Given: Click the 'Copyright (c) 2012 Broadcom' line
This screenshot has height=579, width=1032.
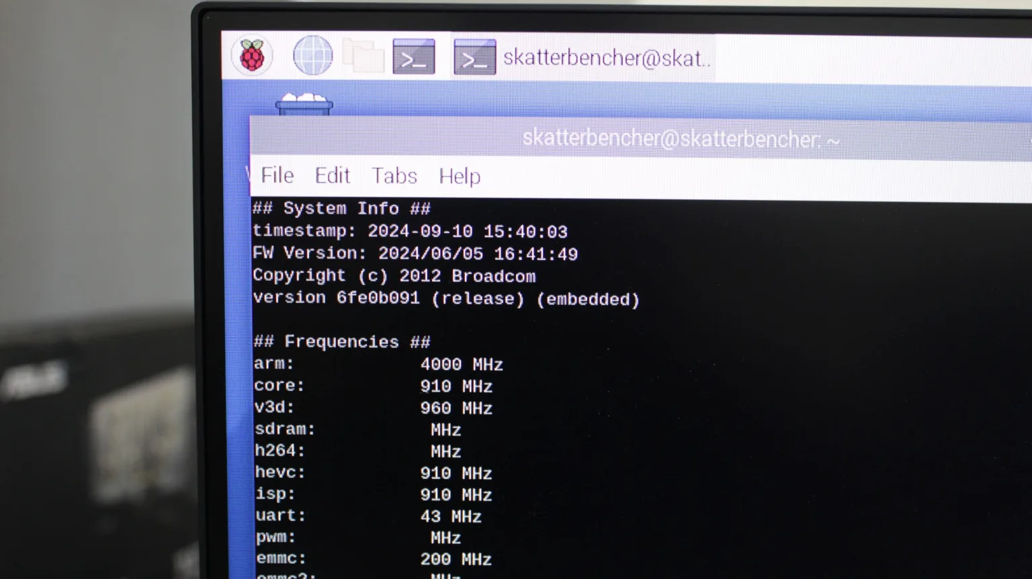Looking at the screenshot, I should 394,276.
